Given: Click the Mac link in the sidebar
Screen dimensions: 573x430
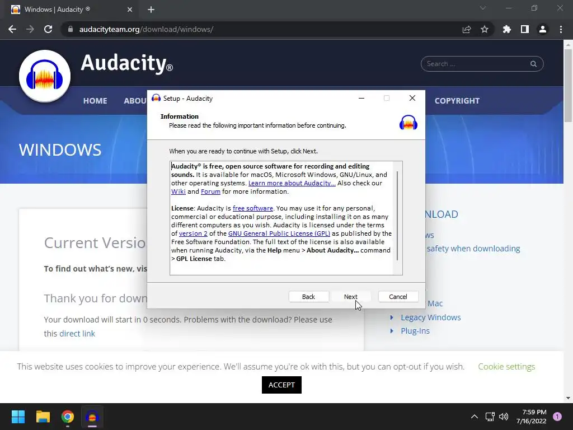Looking at the screenshot, I should (x=435, y=303).
